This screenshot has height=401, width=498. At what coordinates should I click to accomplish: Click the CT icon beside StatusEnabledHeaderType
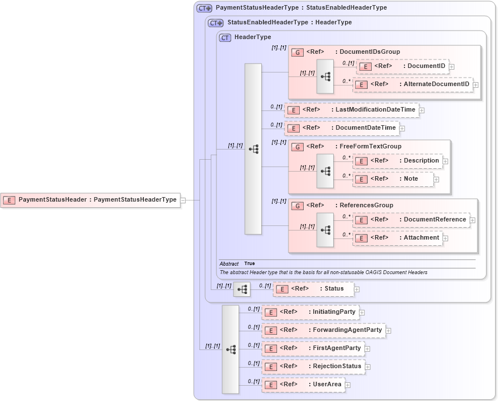pyautogui.click(x=215, y=23)
